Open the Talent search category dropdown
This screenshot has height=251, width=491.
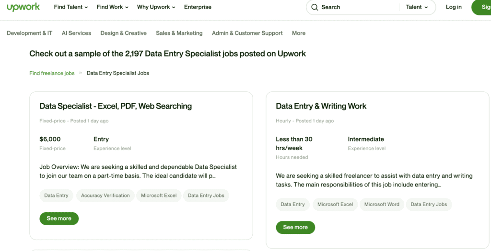[417, 7]
